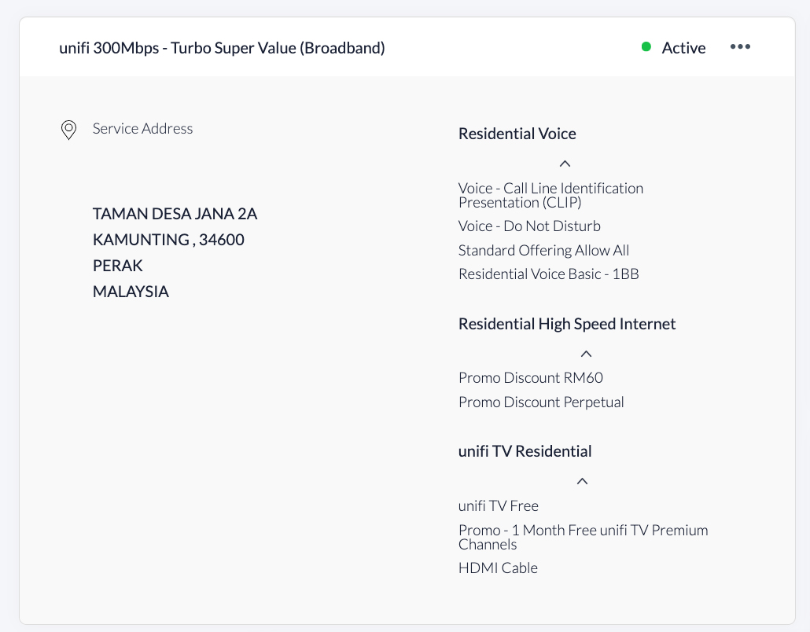
Task: Select Promo Discount Perpetual item
Action: point(541,402)
